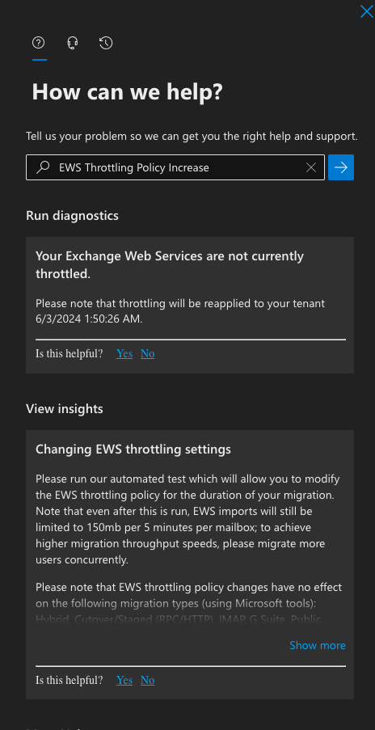
Task: Click the Run diagnostics section label
Action: [72, 216]
